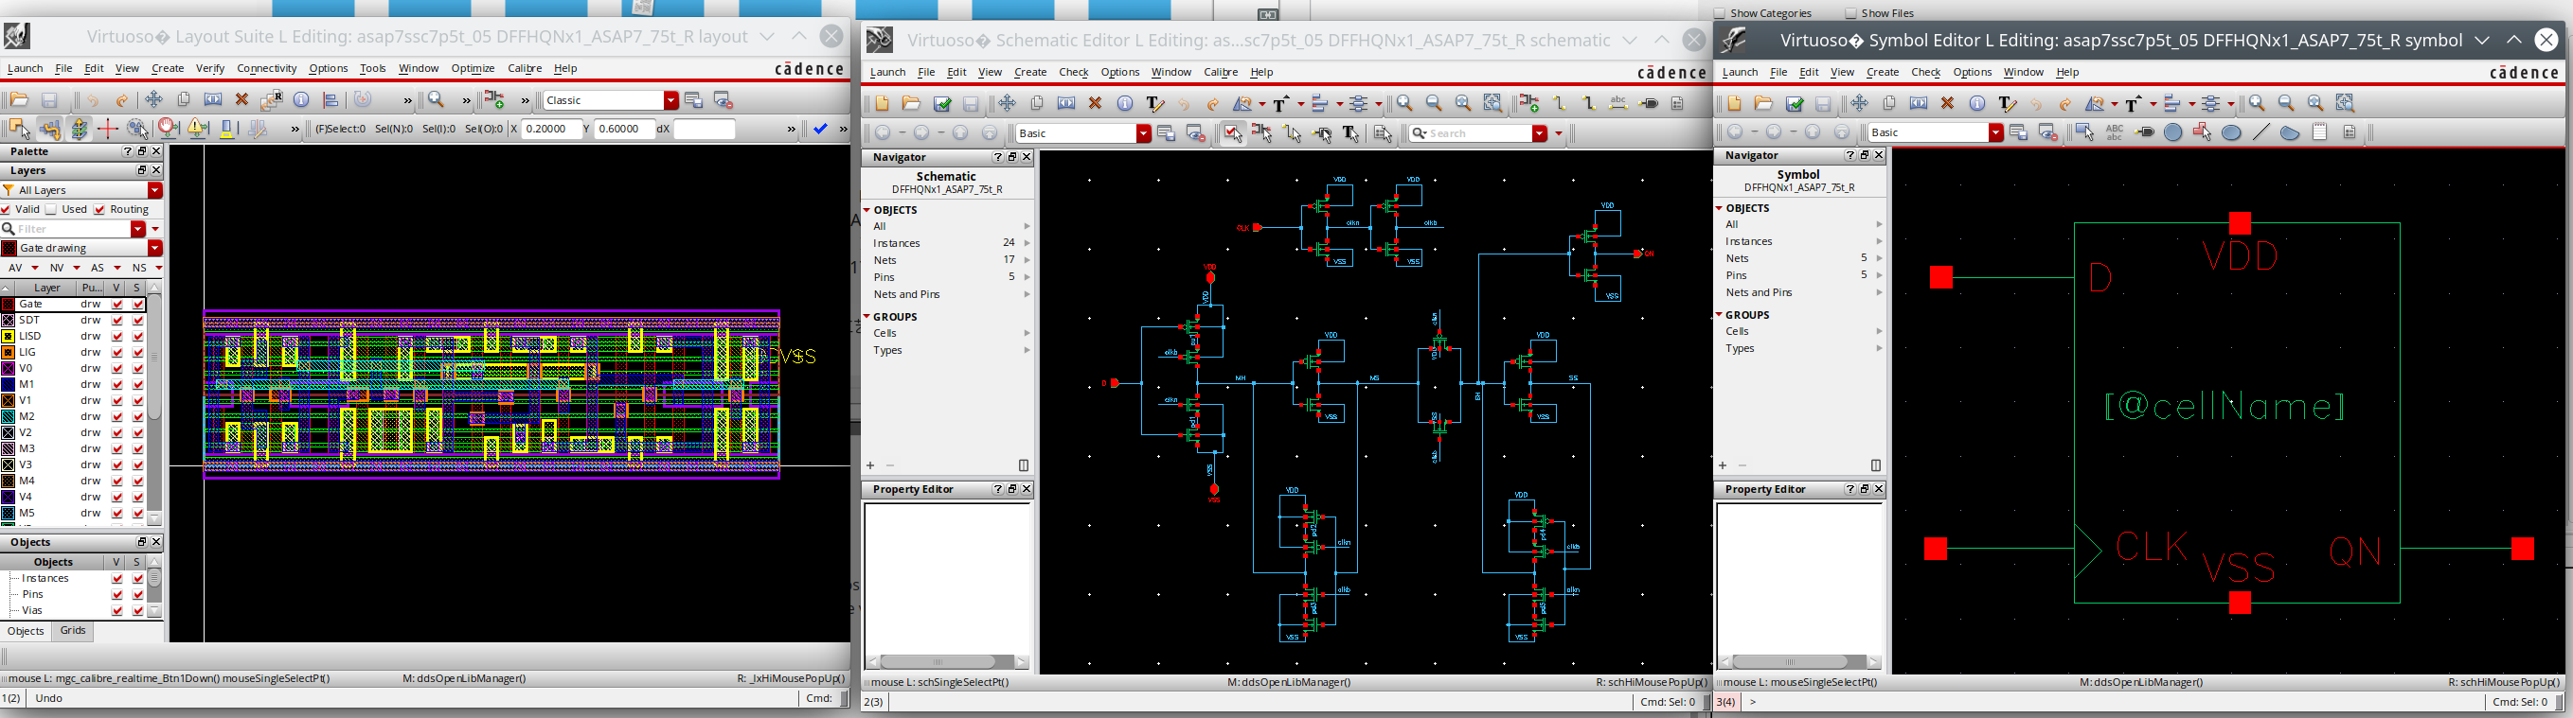
Task: Select Instances row in Schematic Navigator
Action: coord(947,243)
